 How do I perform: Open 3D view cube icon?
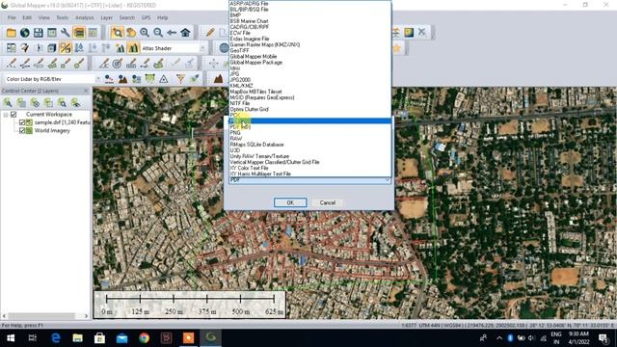coord(51,48)
